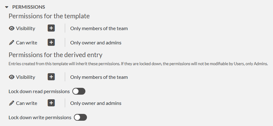
Task: Select template visibility value Only members of the team
Action: point(99,29)
